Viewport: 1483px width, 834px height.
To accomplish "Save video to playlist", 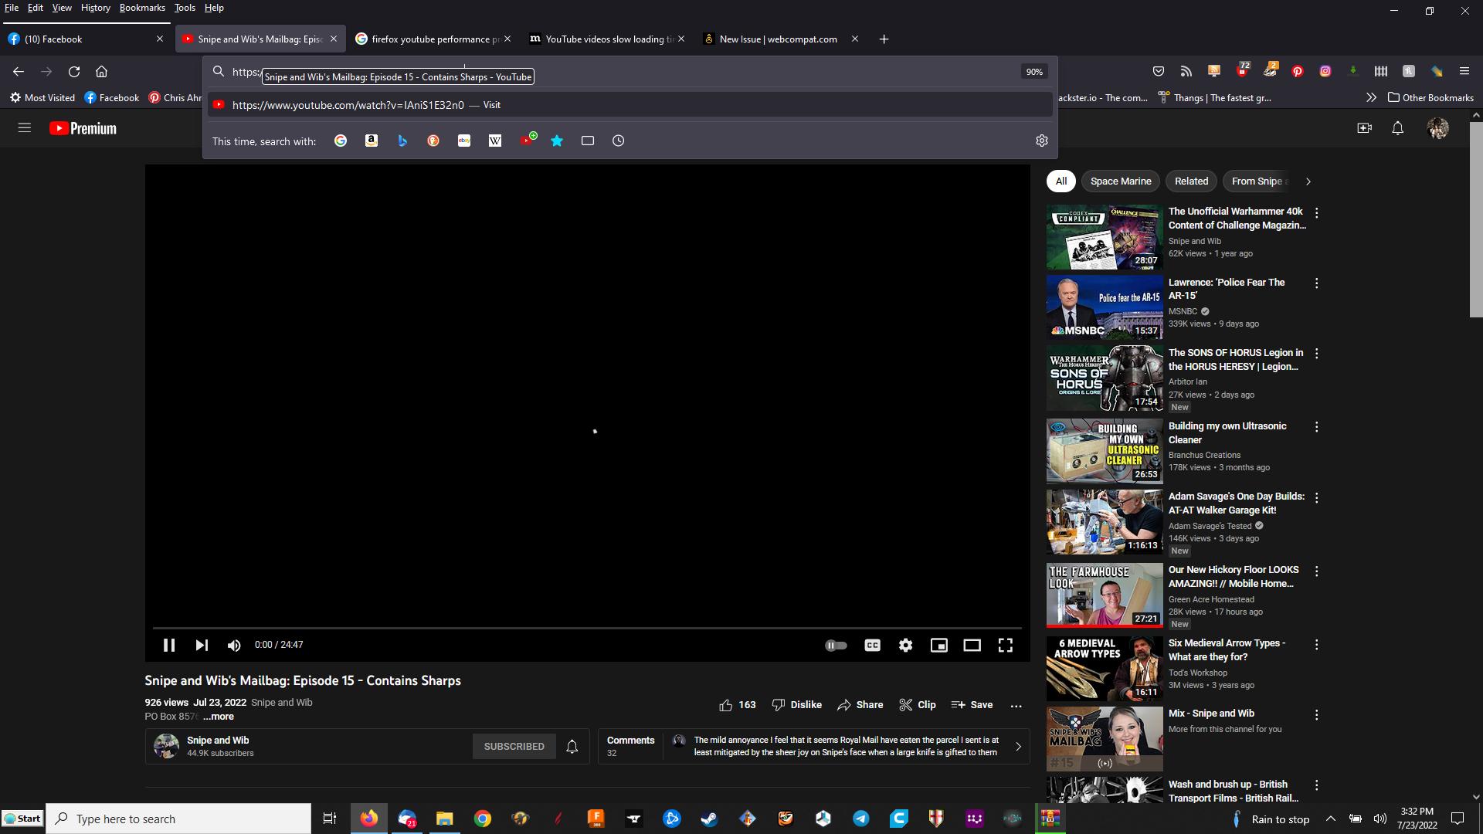I will coord(972,705).
